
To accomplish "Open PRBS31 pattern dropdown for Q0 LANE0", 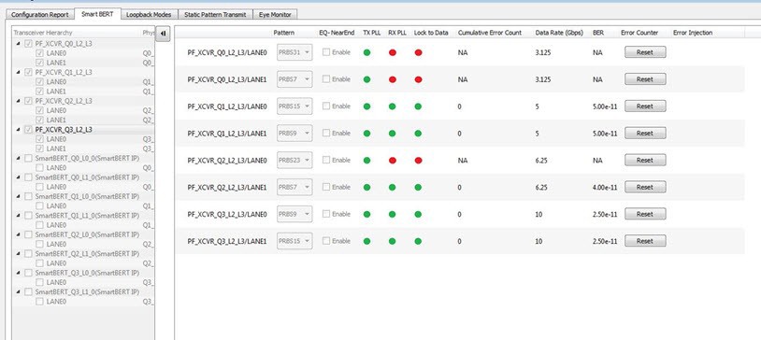I will pyautogui.click(x=294, y=52).
